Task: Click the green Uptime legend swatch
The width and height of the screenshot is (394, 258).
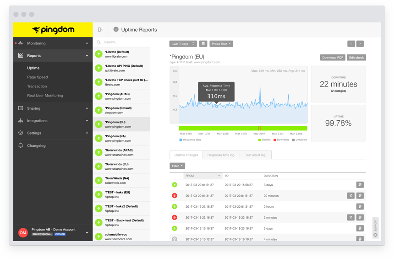Action: click(260, 140)
